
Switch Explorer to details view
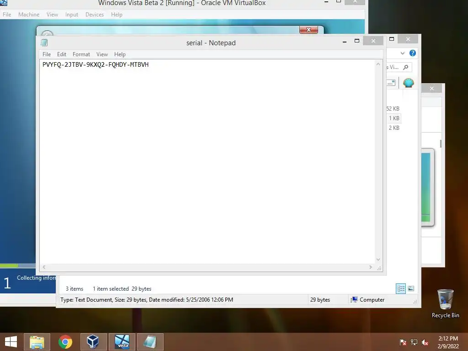[x=401, y=289]
